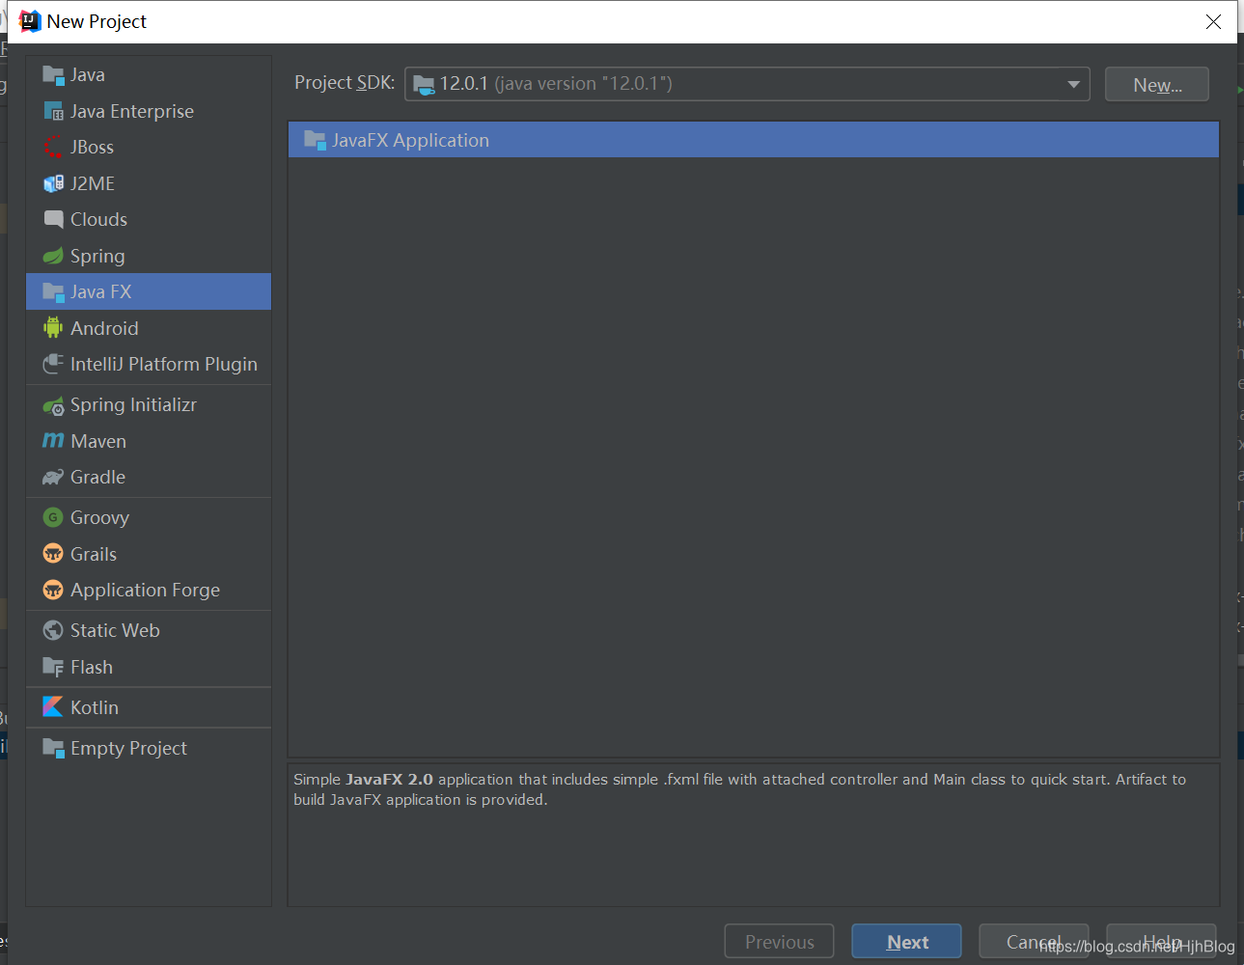The width and height of the screenshot is (1244, 965).
Task: Select Kotlin project type
Action: click(x=149, y=707)
